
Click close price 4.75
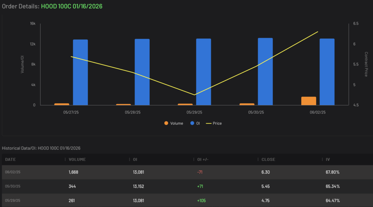pyautogui.click(x=266, y=200)
